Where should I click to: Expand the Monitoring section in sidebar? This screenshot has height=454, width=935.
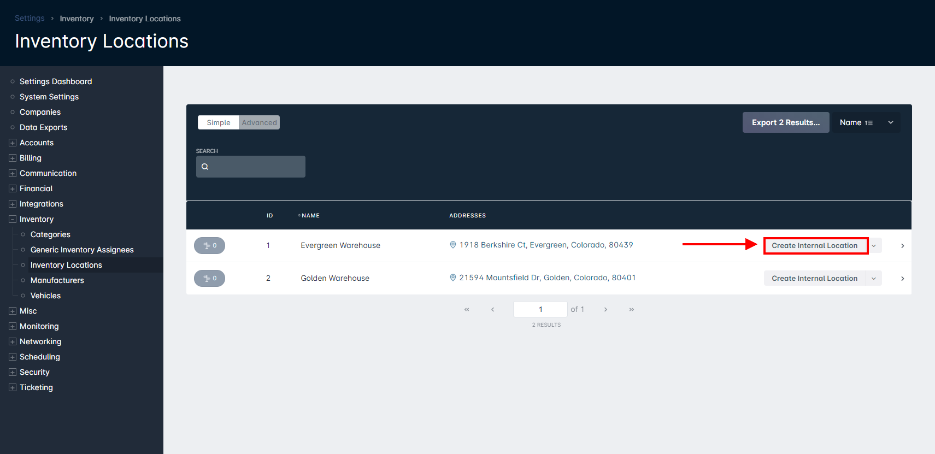pyautogui.click(x=13, y=326)
